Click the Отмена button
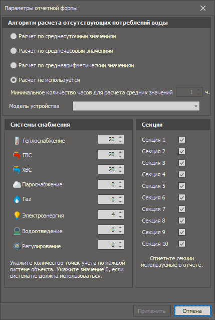Image resolution: width=215 pixels, height=320 pixels. [x=192, y=311]
